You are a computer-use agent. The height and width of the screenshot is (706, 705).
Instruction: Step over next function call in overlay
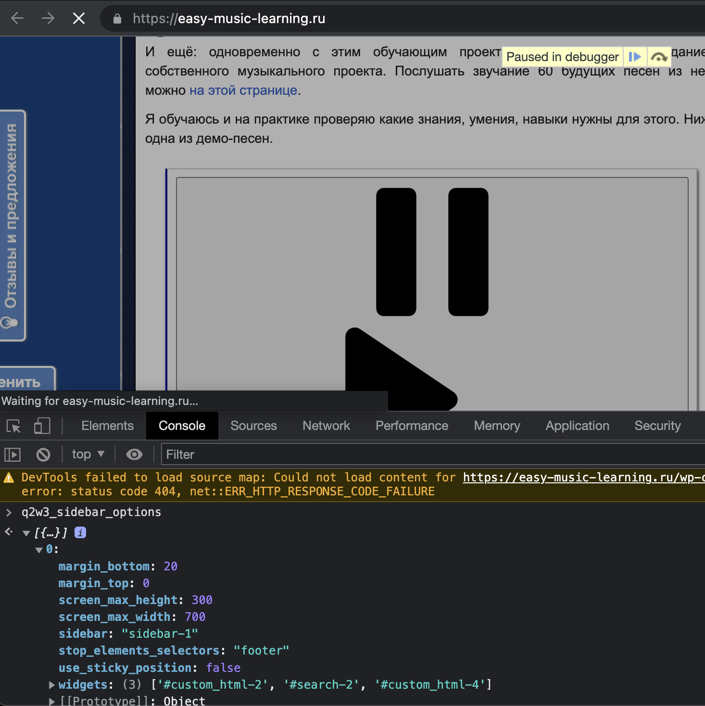tap(659, 57)
